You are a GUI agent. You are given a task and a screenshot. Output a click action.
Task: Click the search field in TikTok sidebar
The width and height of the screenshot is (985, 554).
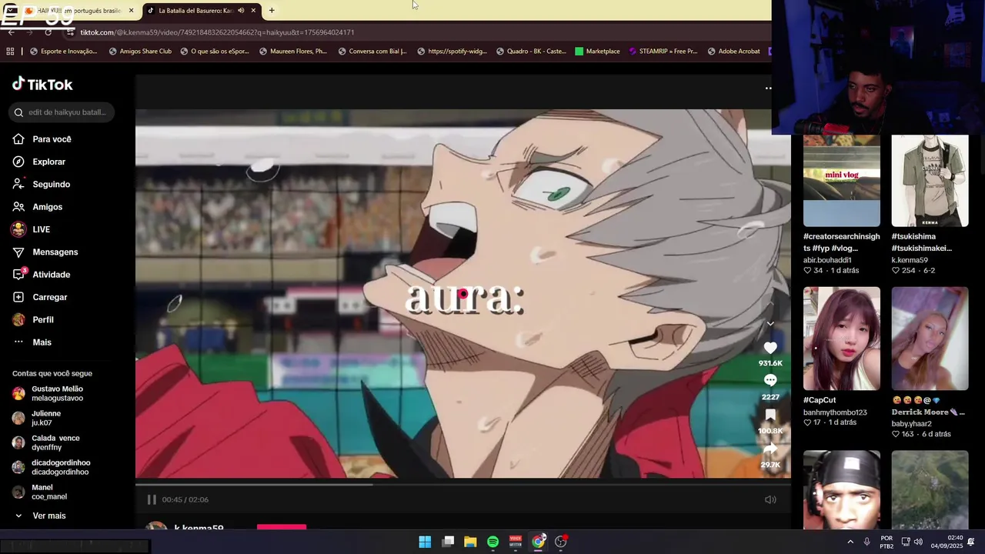coord(63,112)
